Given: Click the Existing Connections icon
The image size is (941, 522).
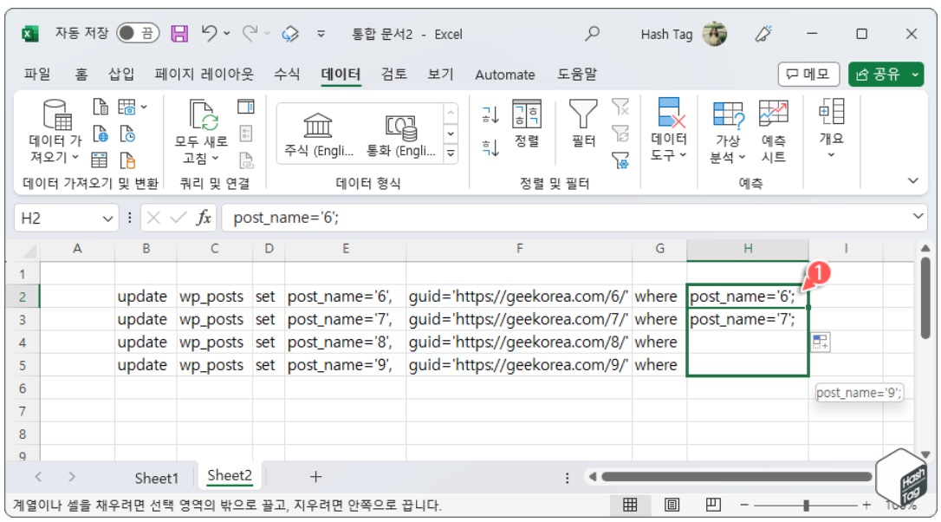Looking at the screenshot, I should pos(127,160).
